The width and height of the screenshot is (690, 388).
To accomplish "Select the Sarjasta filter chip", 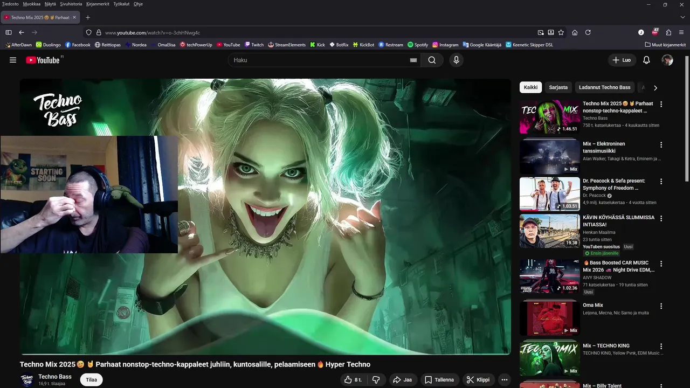I will point(558,87).
